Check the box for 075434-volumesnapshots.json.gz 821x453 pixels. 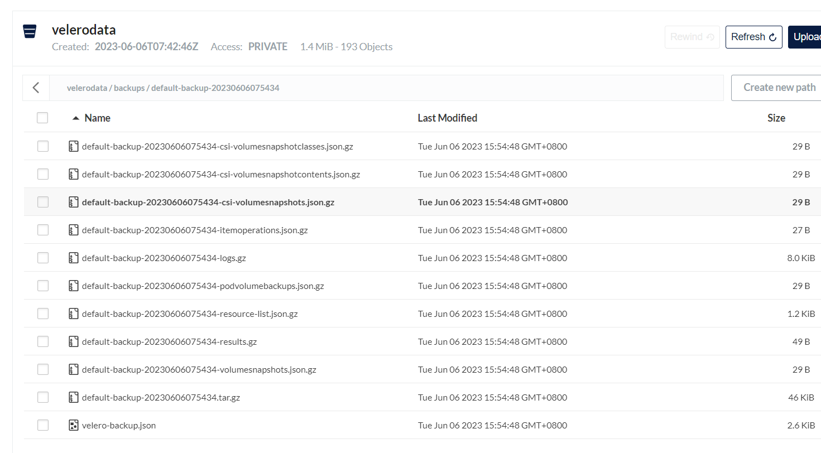click(43, 370)
